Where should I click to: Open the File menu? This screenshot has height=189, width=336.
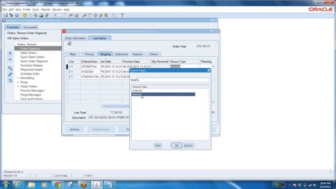coord(5,9)
